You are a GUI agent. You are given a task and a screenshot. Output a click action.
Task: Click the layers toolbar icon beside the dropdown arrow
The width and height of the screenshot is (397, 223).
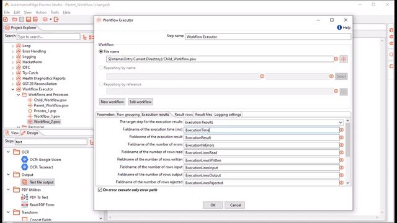click(x=45, y=19)
